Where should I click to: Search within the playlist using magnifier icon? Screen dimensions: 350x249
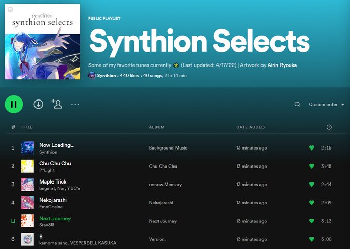pos(297,104)
